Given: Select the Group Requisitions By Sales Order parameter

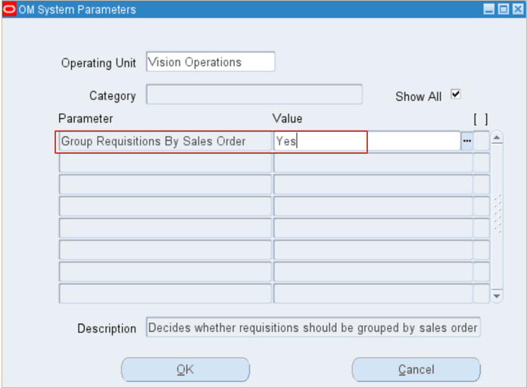Looking at the screenshot, I should coord(165,142).
